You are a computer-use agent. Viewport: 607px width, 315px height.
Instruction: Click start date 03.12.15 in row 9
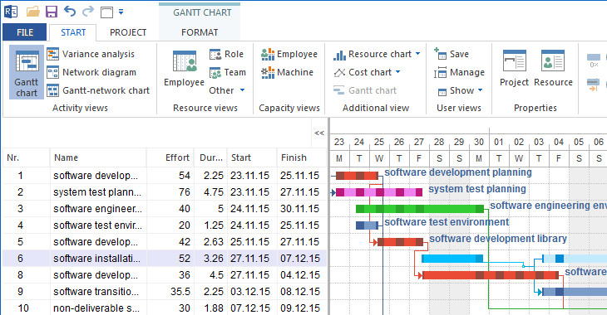tap(250, 292)
